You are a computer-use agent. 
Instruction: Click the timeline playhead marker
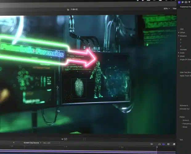click(157, 147)
